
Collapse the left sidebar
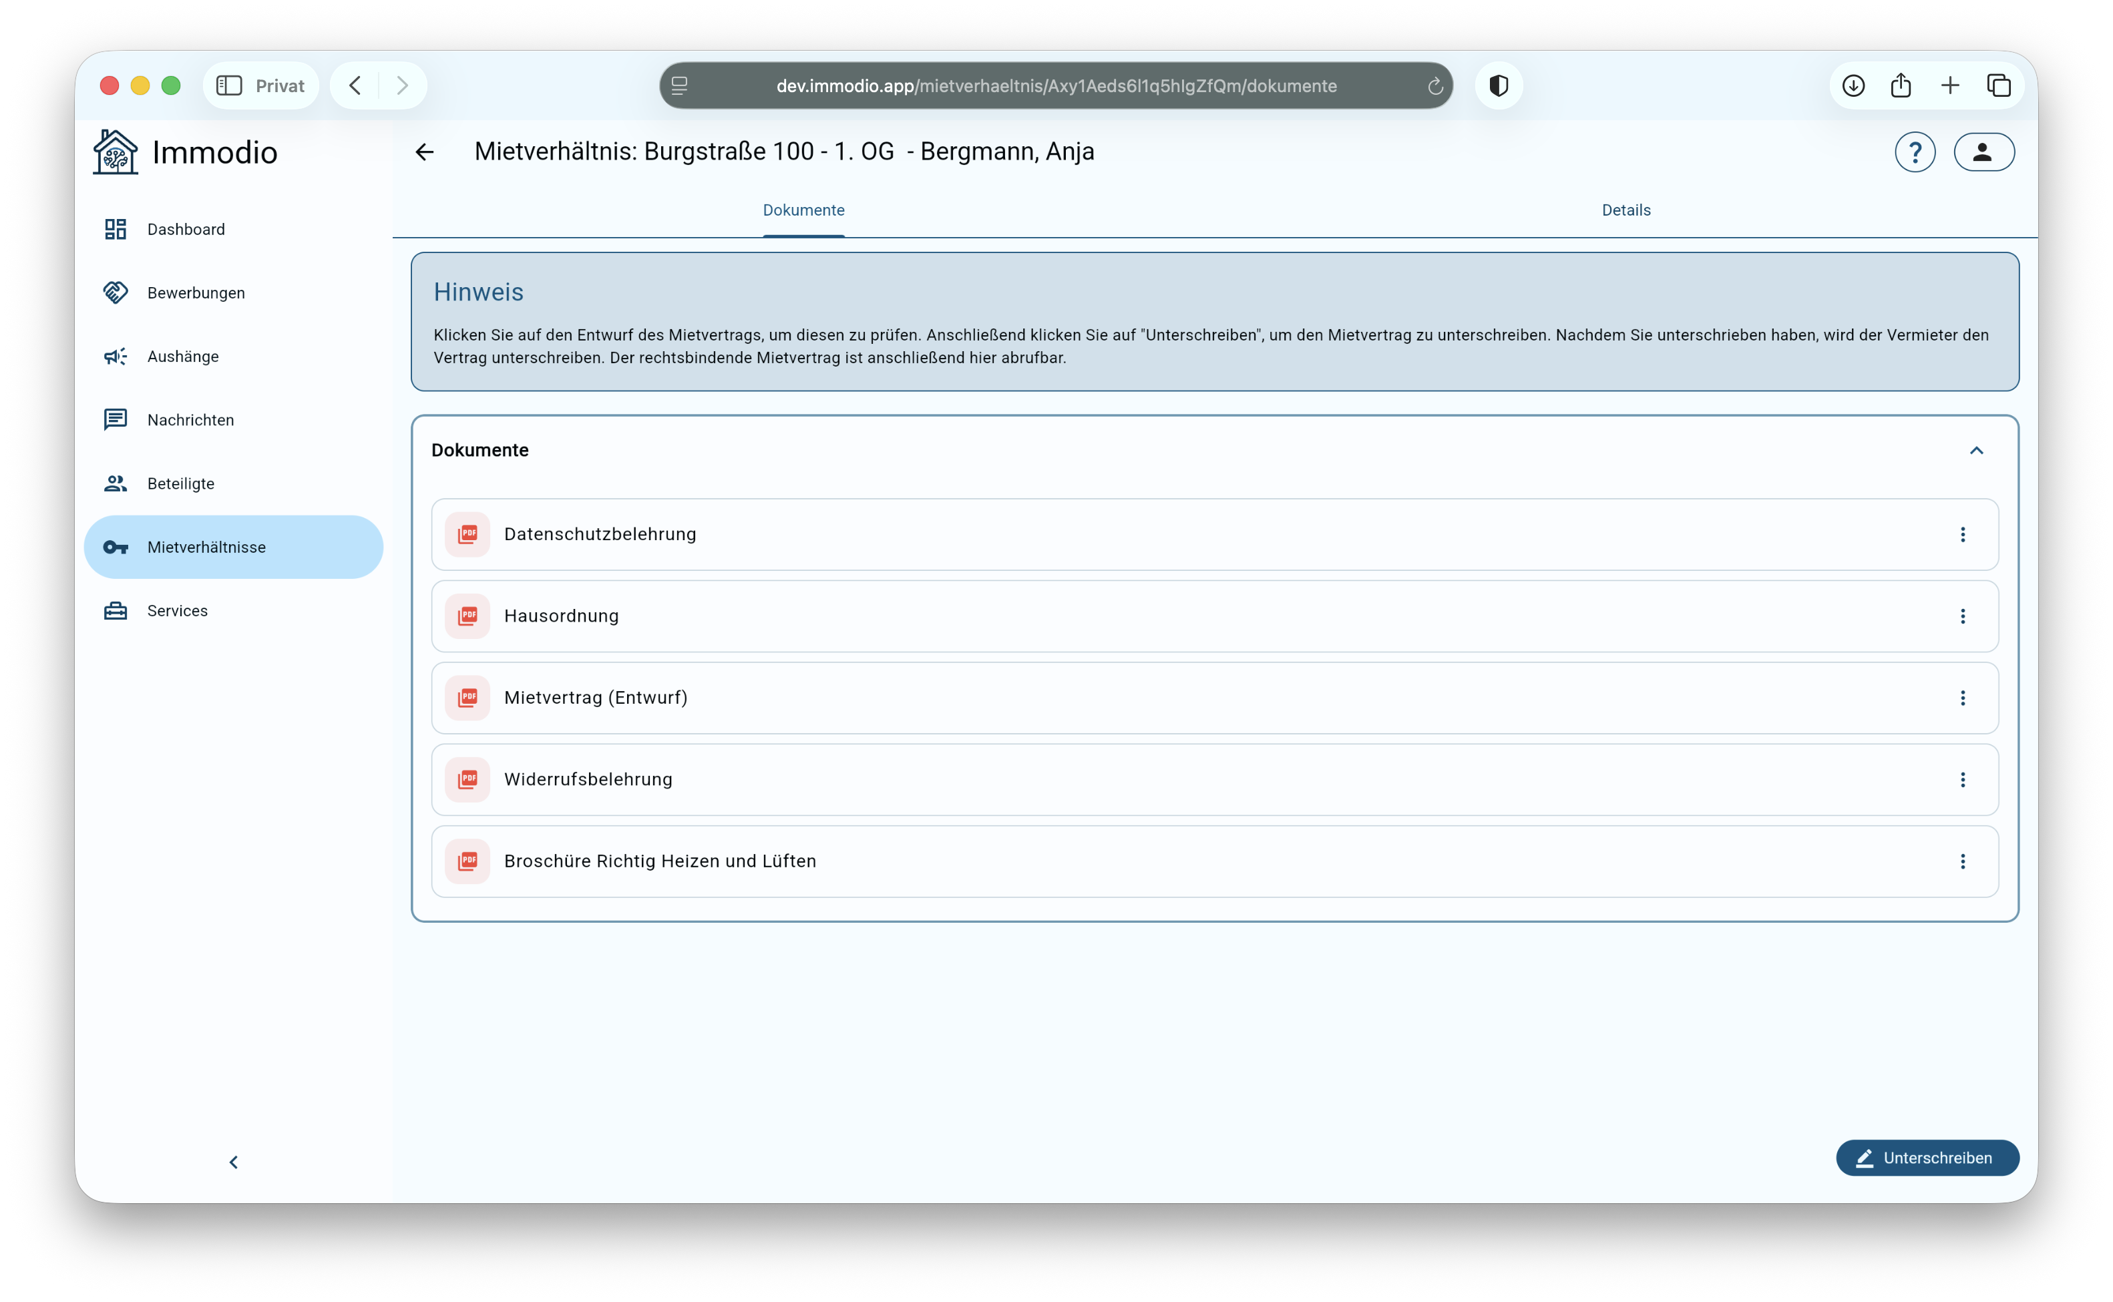pos(233,1162)
